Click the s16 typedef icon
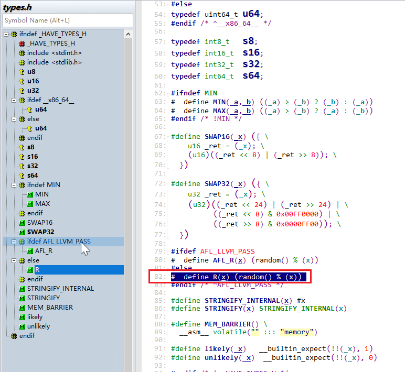The image size is (405, 372). 22,157
